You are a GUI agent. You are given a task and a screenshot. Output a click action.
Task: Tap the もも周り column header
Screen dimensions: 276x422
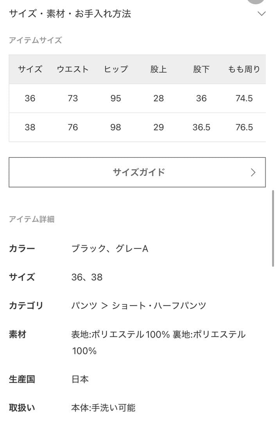[x=244, y=69]
